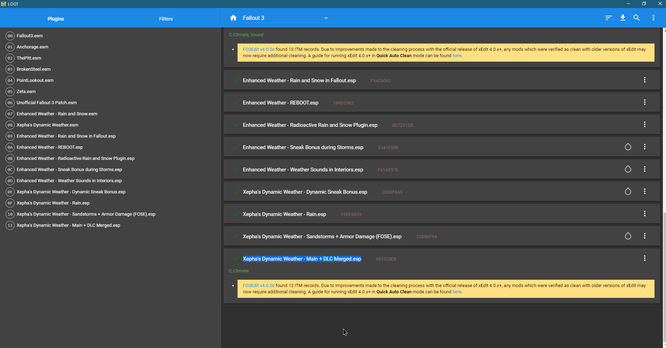Screen dimensions: 666x348
Task: Click the droplet icon on Sneak Bonus during Storms
Action: pyautogui.click(x=628, y=147)
